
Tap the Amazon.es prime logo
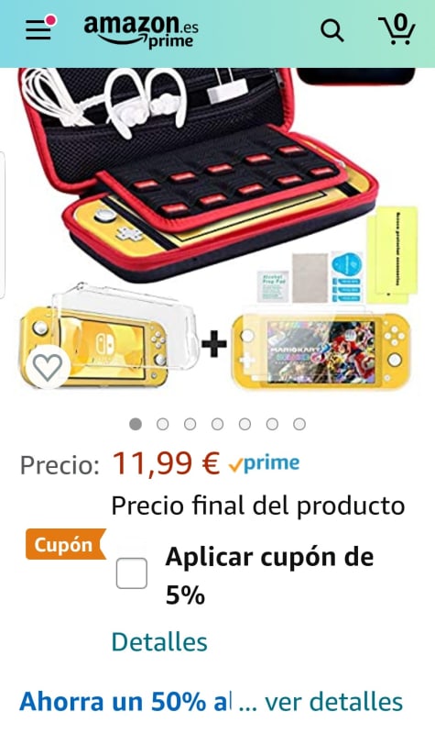(x=141, y=31)
